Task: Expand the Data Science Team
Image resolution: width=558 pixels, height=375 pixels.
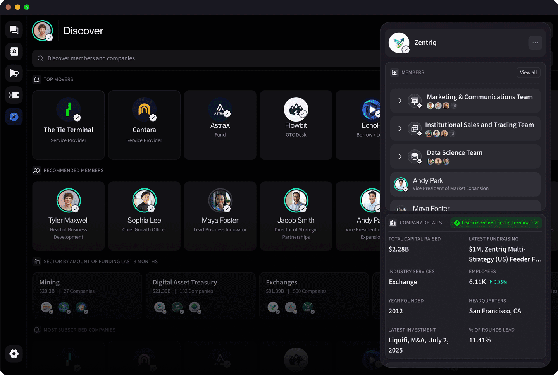Action: coord(400,156)
